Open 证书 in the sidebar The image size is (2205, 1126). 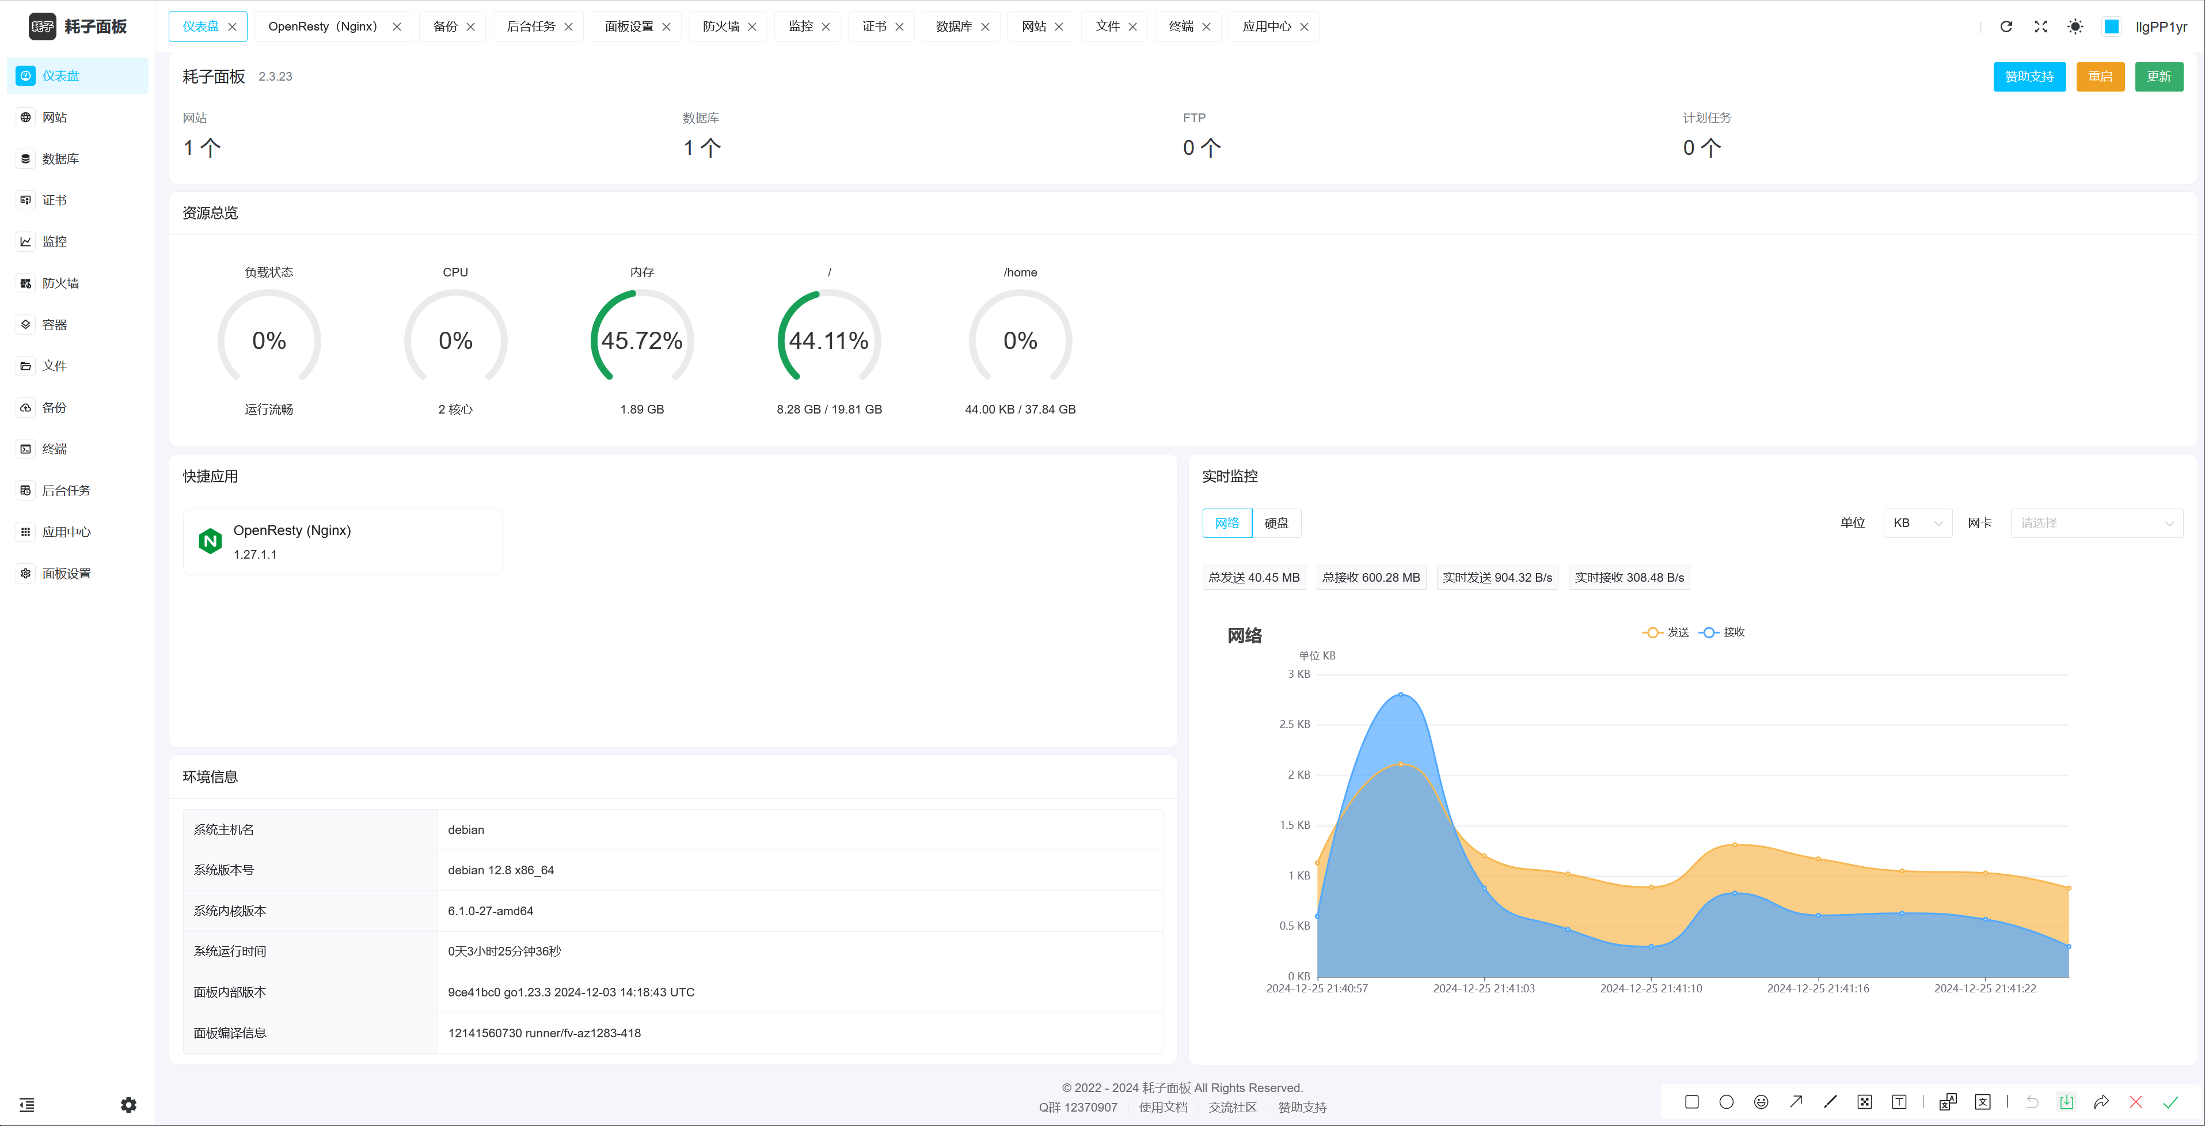77,199
